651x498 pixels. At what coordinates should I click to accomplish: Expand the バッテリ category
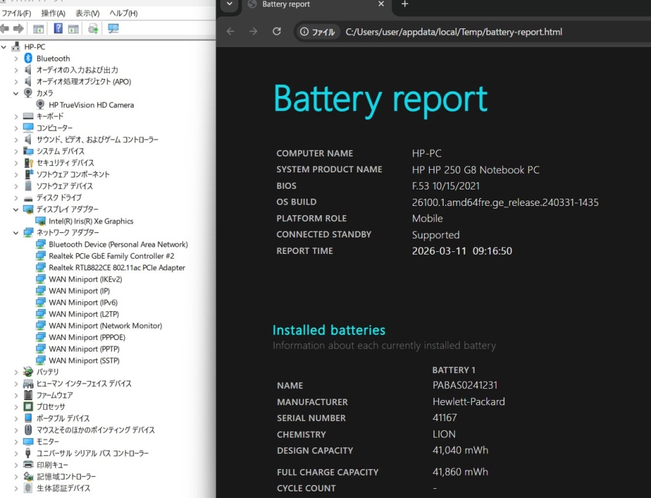[x=16, y=372]
